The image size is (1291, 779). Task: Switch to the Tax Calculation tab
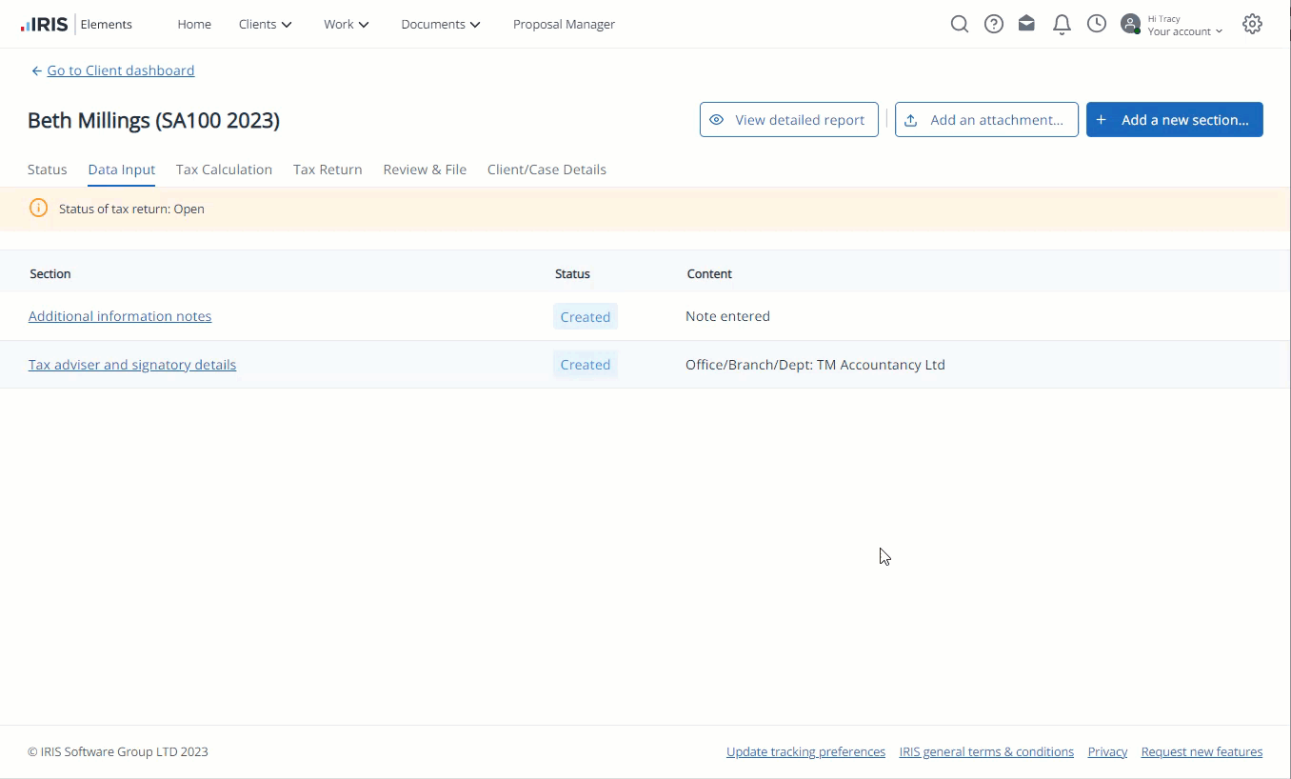point(224,170)
